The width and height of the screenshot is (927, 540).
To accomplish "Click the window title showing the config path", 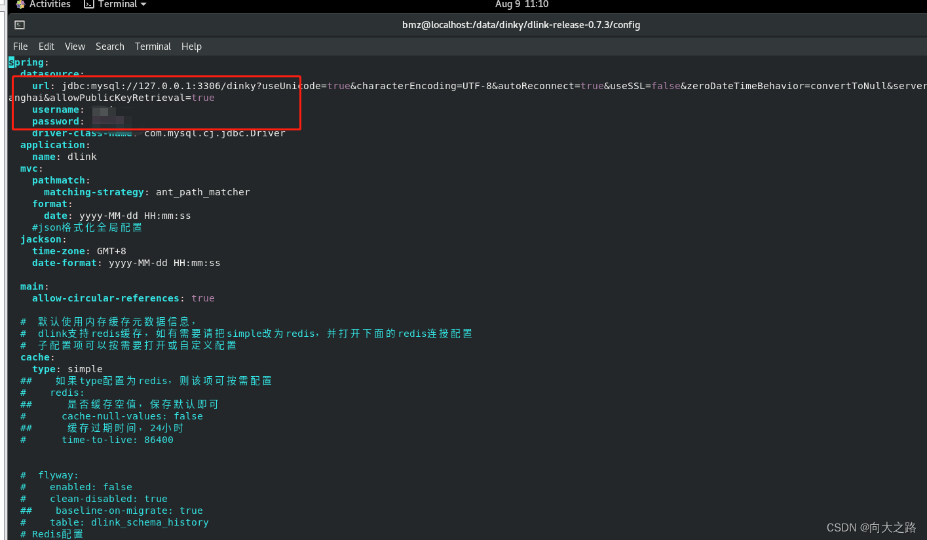I will pos(521,25).
